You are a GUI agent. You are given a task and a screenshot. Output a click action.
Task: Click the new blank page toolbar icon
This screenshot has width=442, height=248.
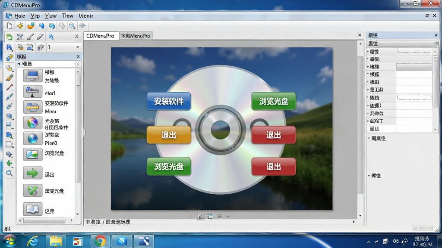(x=9, y=26)
